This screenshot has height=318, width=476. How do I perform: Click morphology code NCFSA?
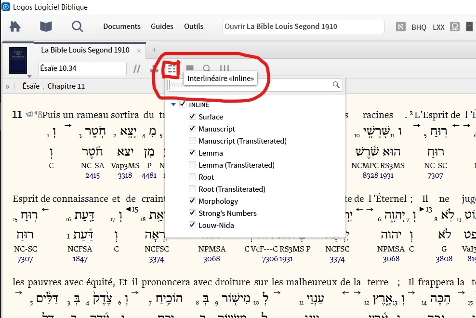click(80, 249)
